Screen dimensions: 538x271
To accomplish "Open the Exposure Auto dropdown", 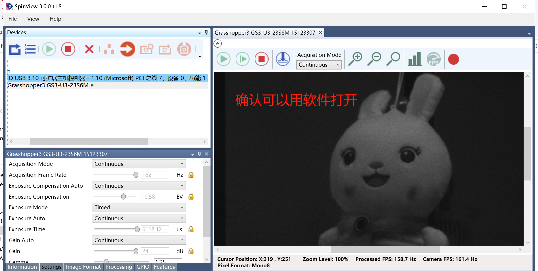I will 139,218.
